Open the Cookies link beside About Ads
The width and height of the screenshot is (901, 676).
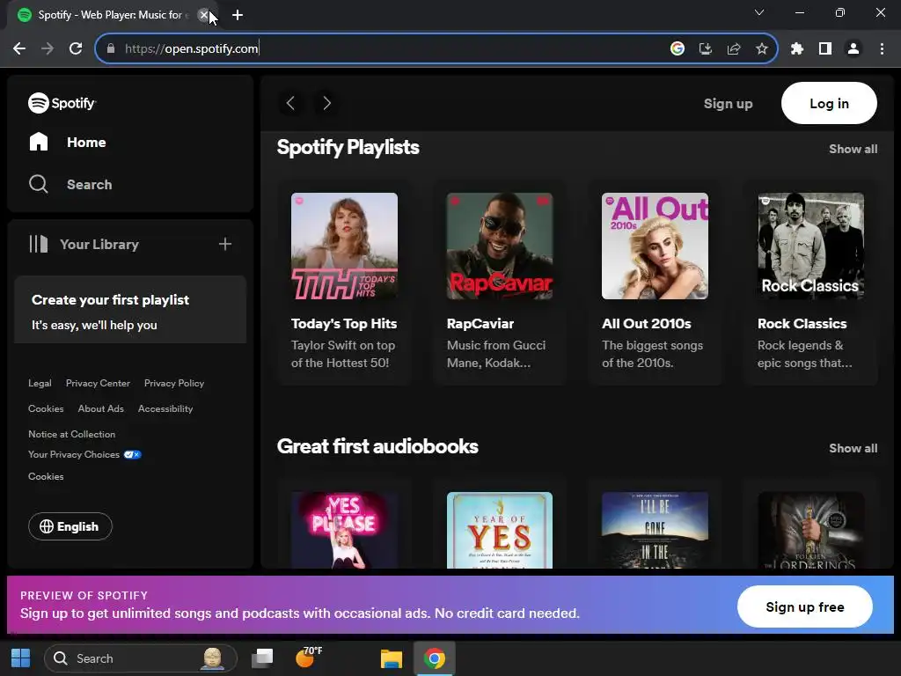tap(46, 408)
